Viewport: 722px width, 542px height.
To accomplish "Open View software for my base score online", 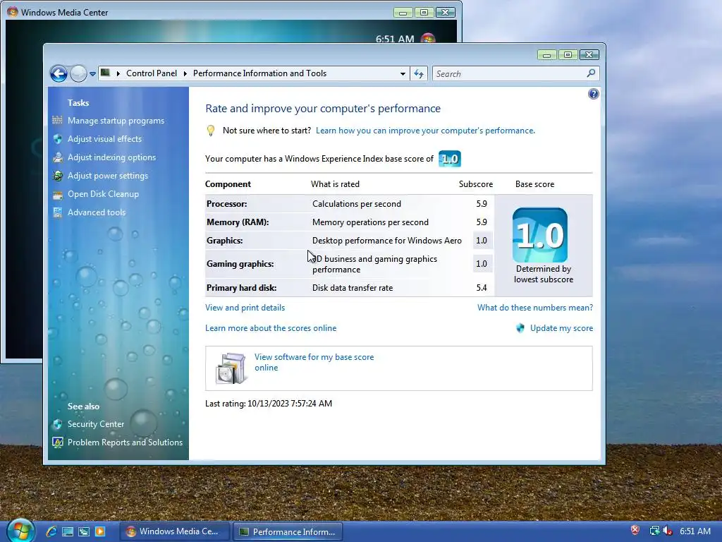I will click(x=314, y=362).
